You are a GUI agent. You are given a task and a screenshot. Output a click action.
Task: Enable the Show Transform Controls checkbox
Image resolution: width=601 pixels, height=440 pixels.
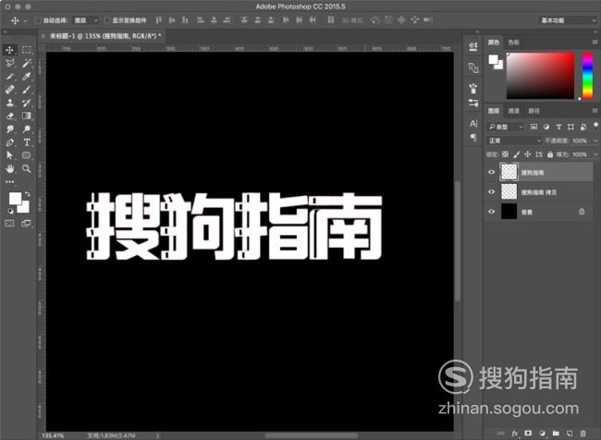[x=107, y=20]
